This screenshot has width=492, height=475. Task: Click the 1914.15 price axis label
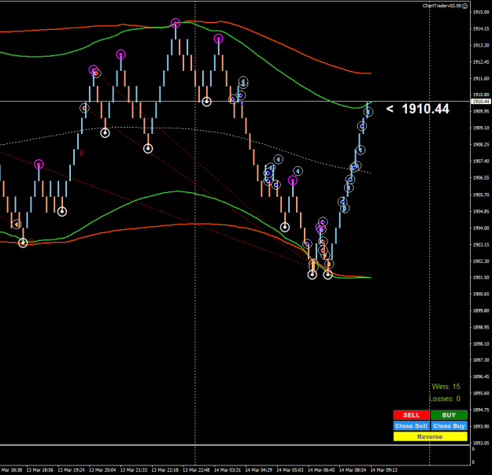(481, 28)
